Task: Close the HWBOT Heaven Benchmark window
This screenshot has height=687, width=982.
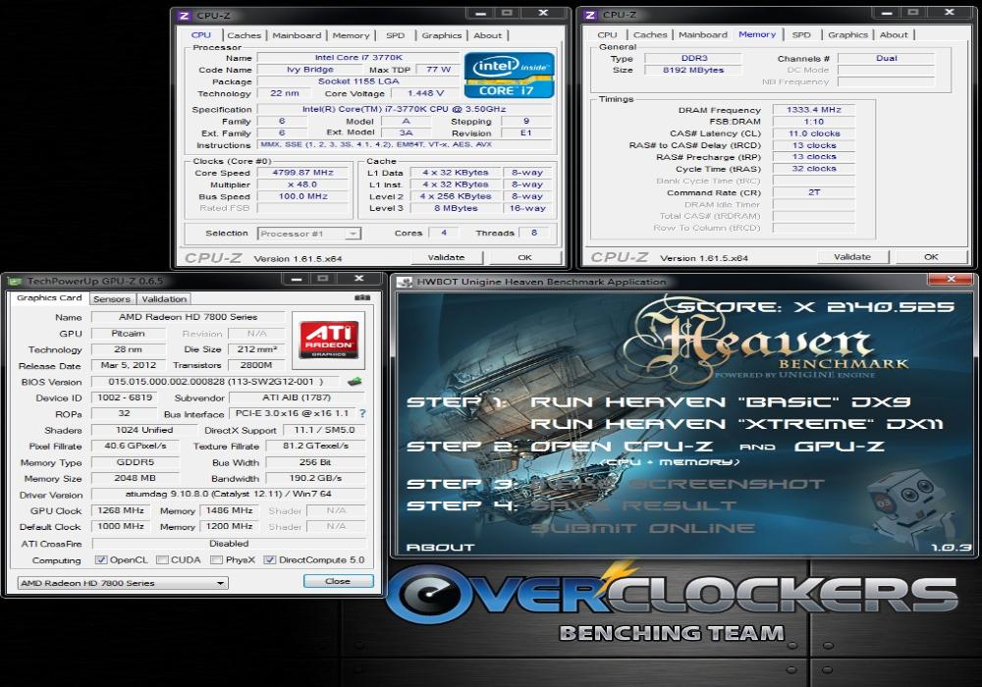Action: coord(952,279)
